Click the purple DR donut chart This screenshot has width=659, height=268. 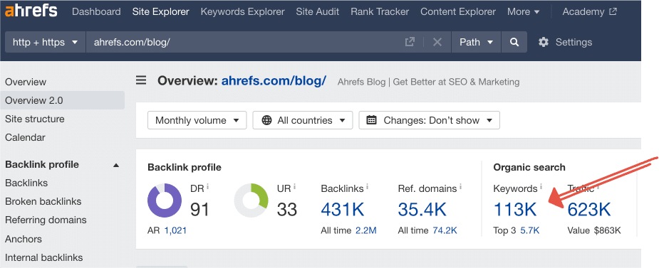[x=165, y=200]
